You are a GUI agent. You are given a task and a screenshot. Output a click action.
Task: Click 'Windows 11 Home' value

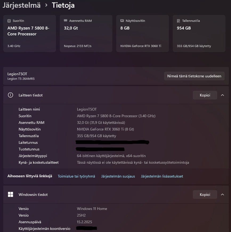pyautogui.click(x=92, y=209)
